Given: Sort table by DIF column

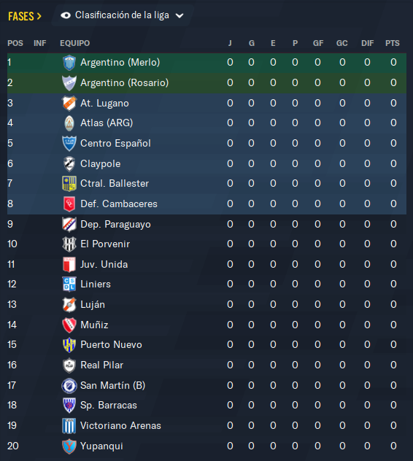Looking at the screenshot, I should (x=368, y=43).
